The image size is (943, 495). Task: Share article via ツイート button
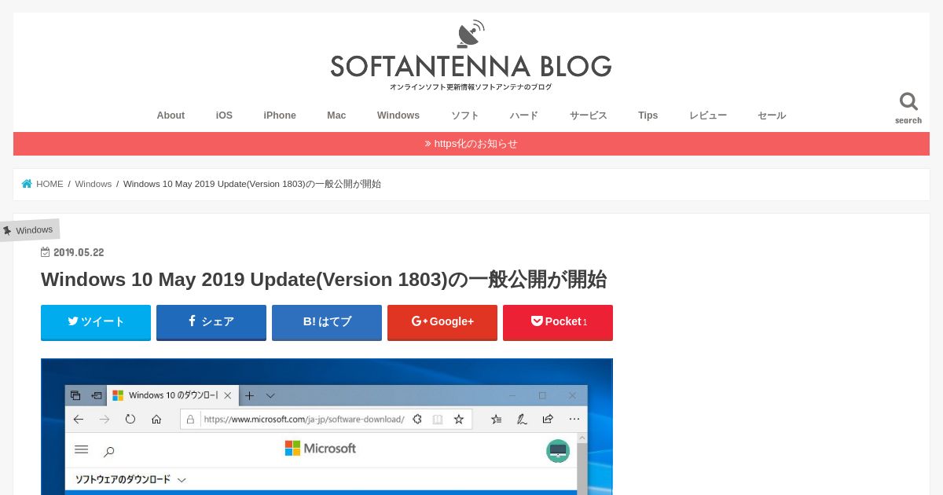[96, 322]
